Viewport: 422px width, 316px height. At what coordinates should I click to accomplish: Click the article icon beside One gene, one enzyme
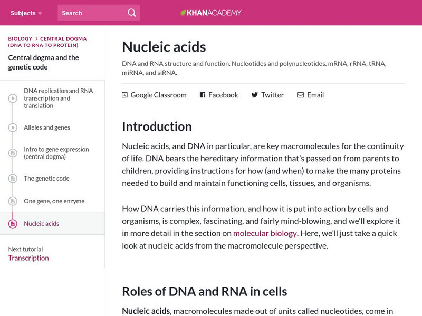coord(13,201)
